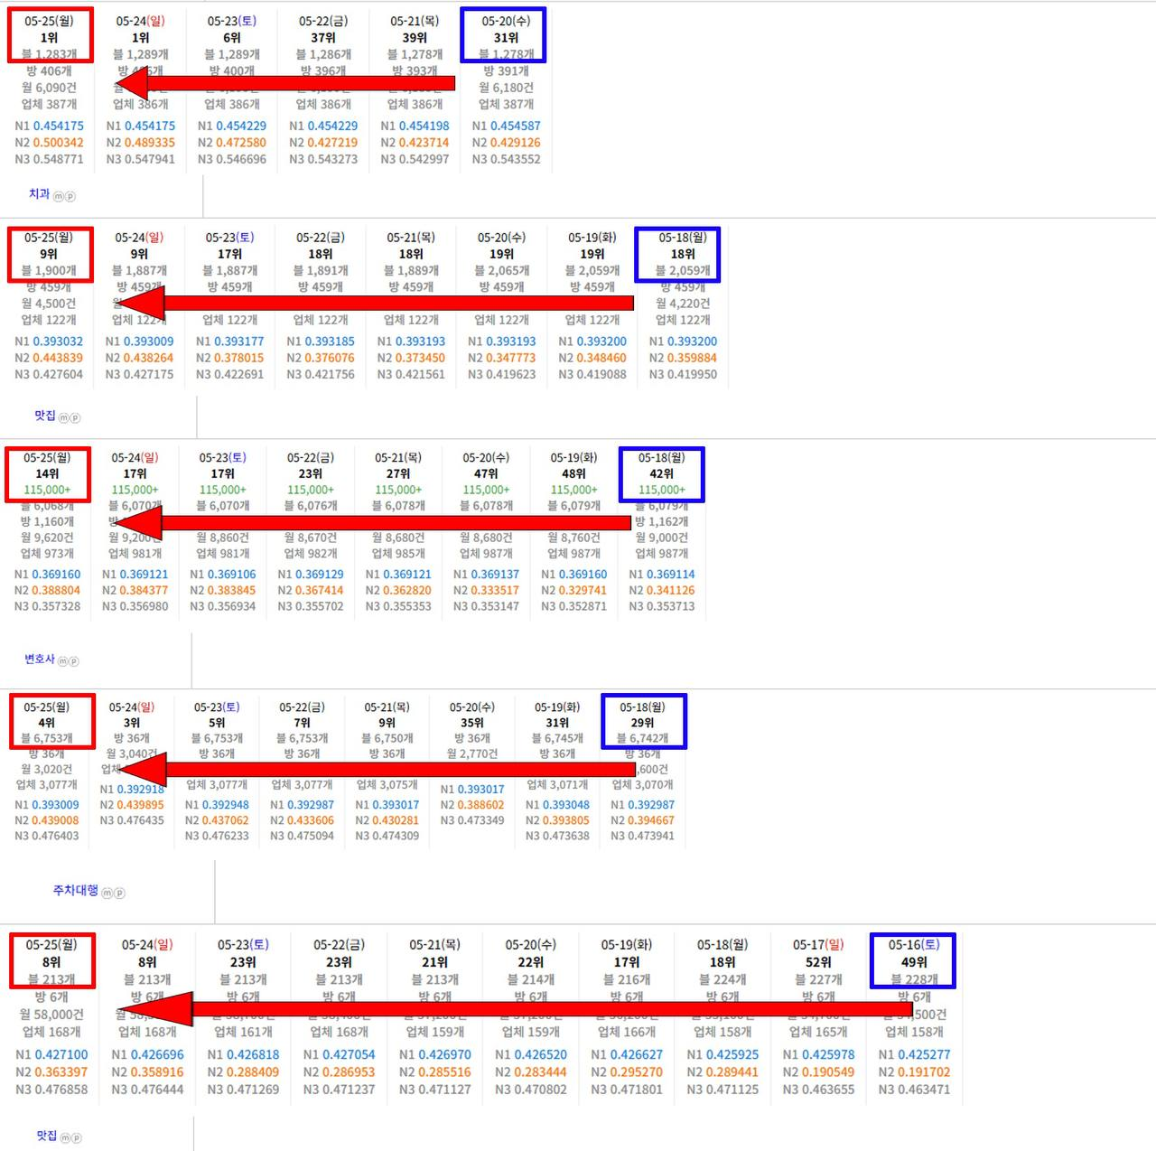
Task: Click the p icon beside 치과
Action: point(70,196)
